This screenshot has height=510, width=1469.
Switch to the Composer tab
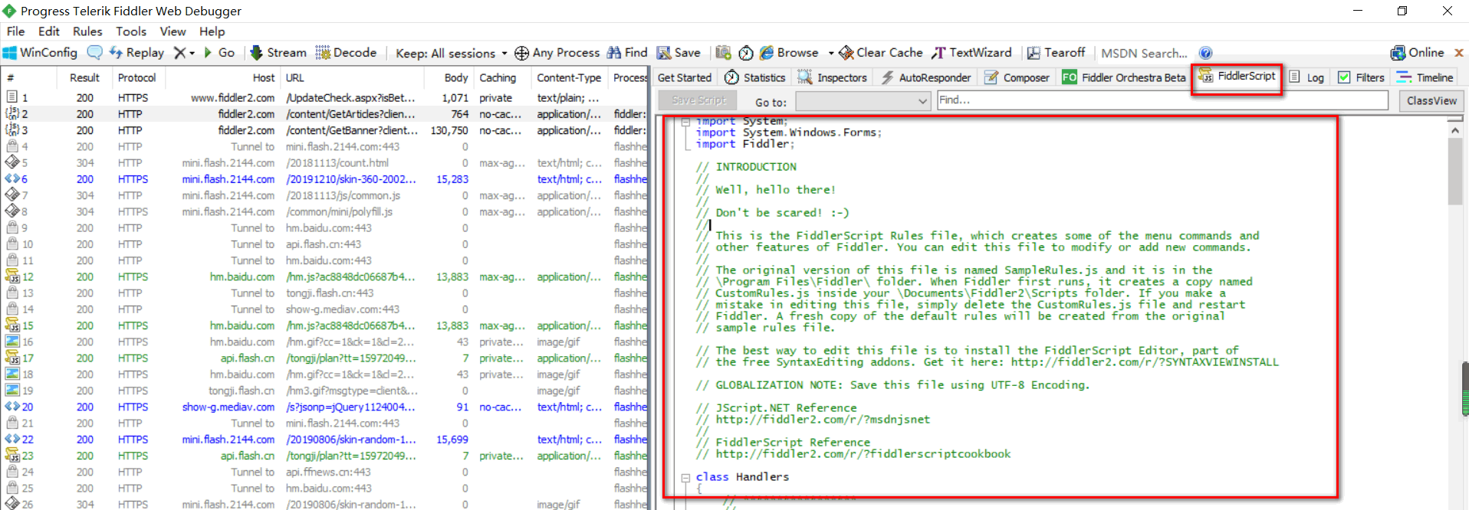click(x=1017, y=77)
